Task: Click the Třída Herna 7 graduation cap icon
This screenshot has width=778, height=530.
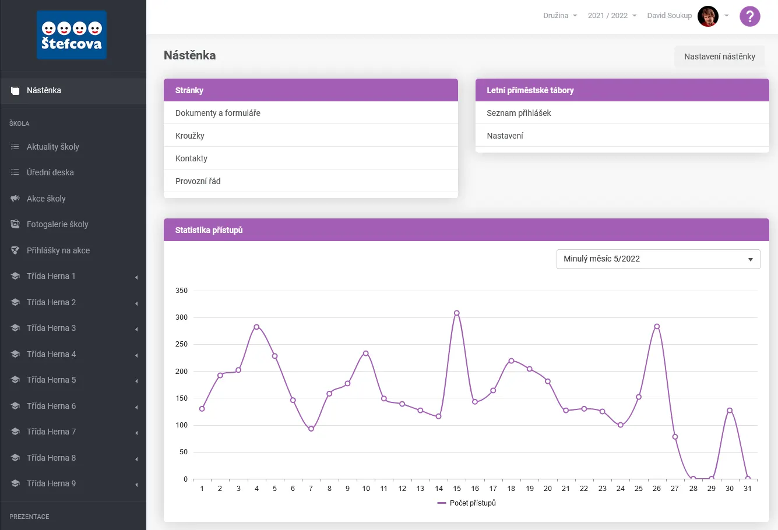Action: click(x=15, y=432)
